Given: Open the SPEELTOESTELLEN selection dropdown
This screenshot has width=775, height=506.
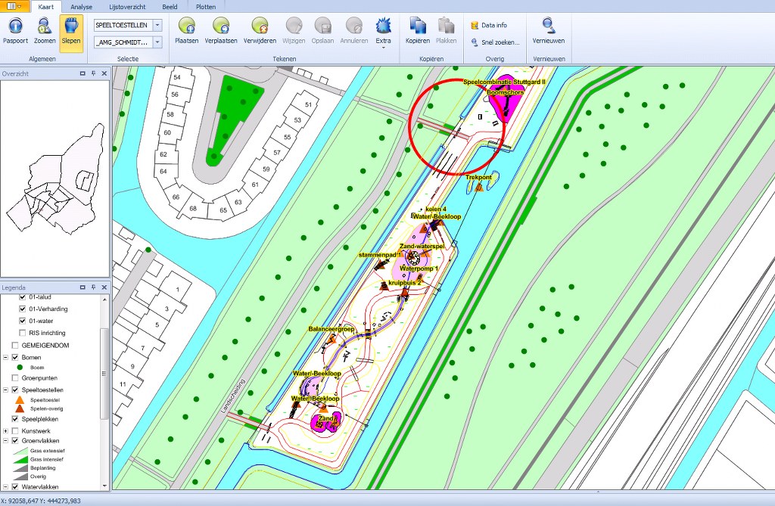Looking at the screenshot, I should click(x=157, y=25).
